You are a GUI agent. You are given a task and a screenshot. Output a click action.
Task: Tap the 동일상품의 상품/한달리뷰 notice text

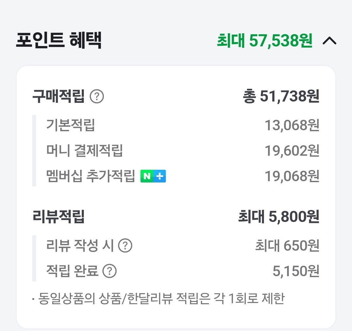(x=158, y=298)
